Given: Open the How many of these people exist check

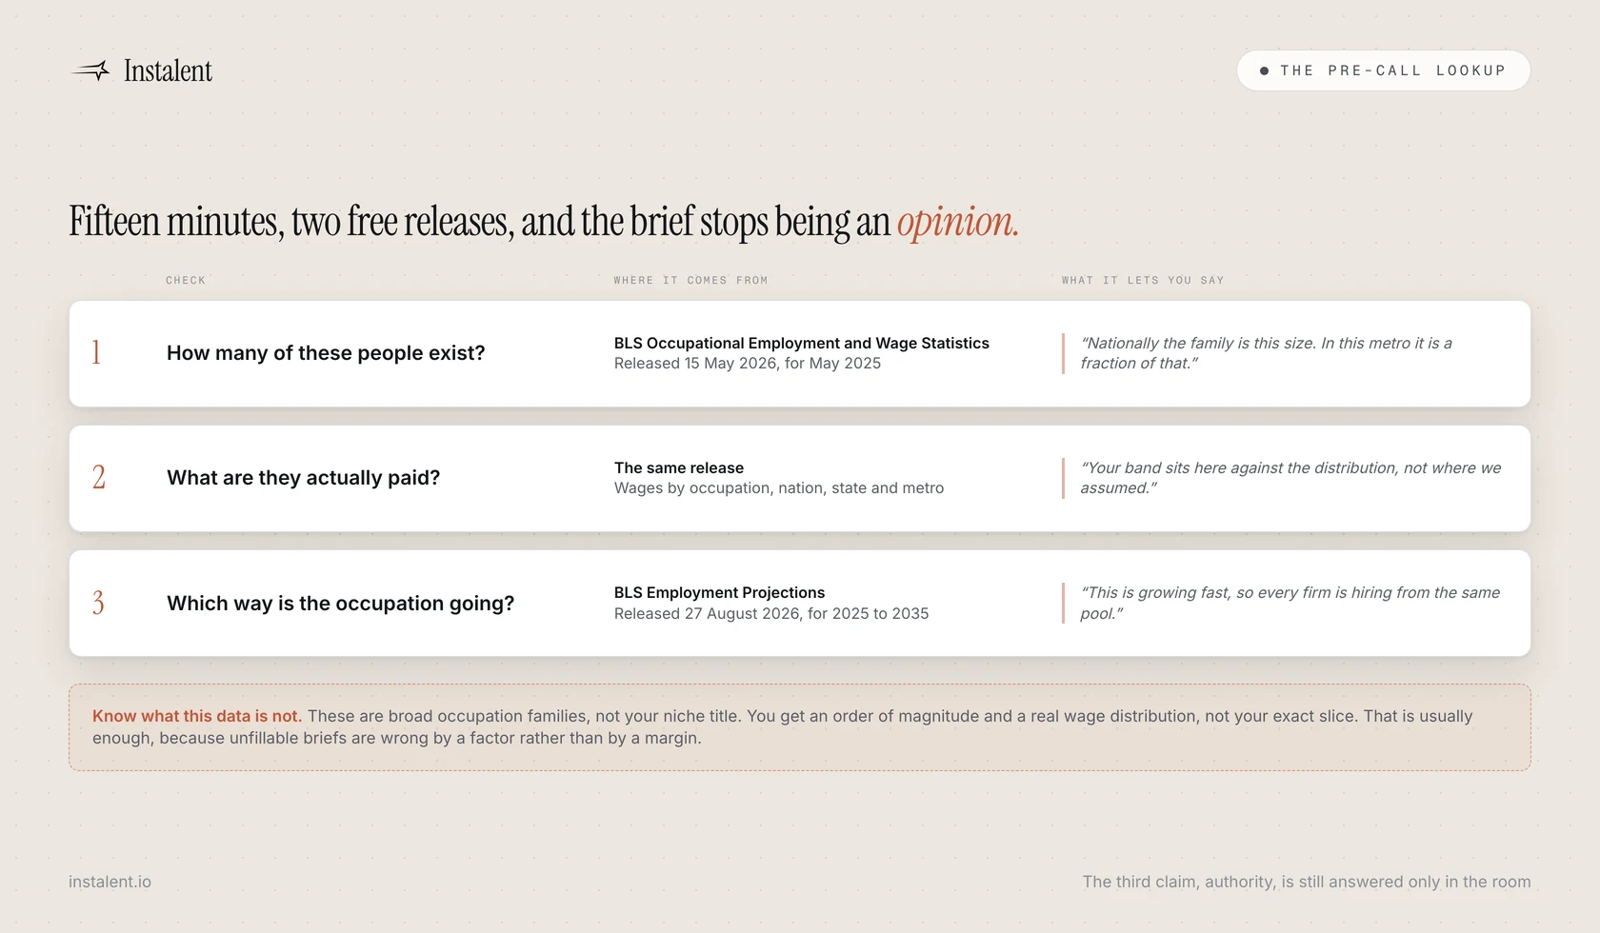Looking at the screenshot, I should tap(326, 353).
